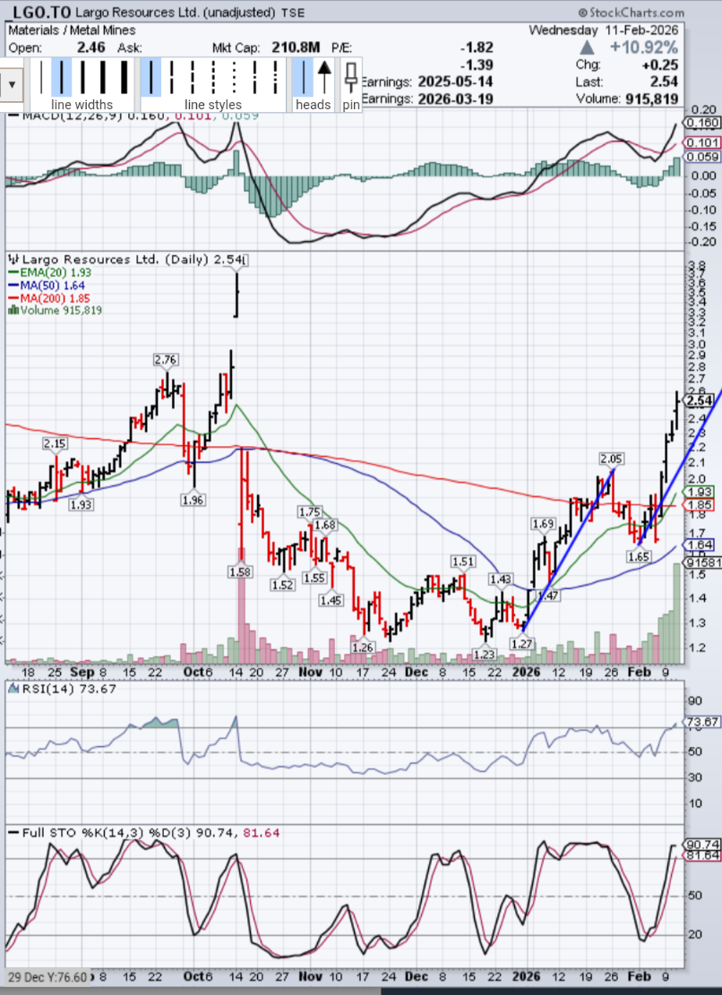Click the 2026 label on the price chart date axis
This screenshot has width=722, height=995.
click(x=526, y=672)
